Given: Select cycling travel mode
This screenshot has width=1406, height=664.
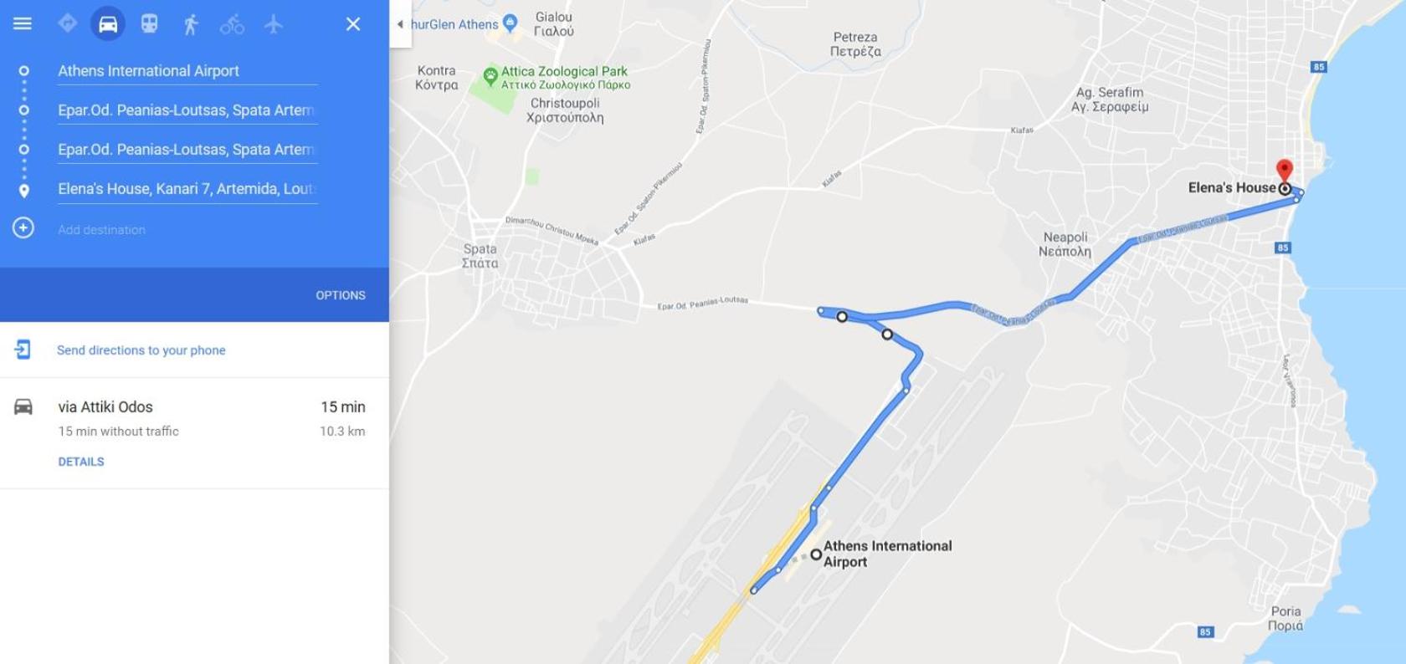Looking at the screenshot, I should pos(232,24).
